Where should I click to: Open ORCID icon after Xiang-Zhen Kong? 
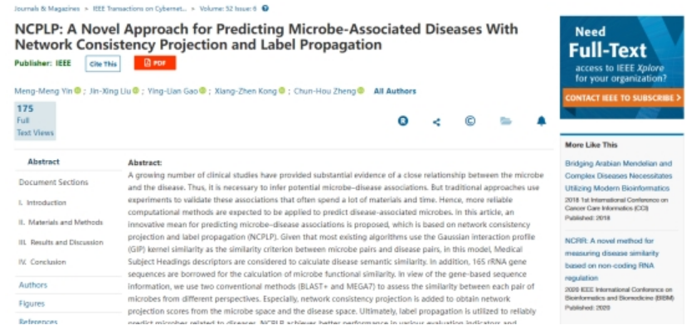pyautogui.click(x=282, y=90)
